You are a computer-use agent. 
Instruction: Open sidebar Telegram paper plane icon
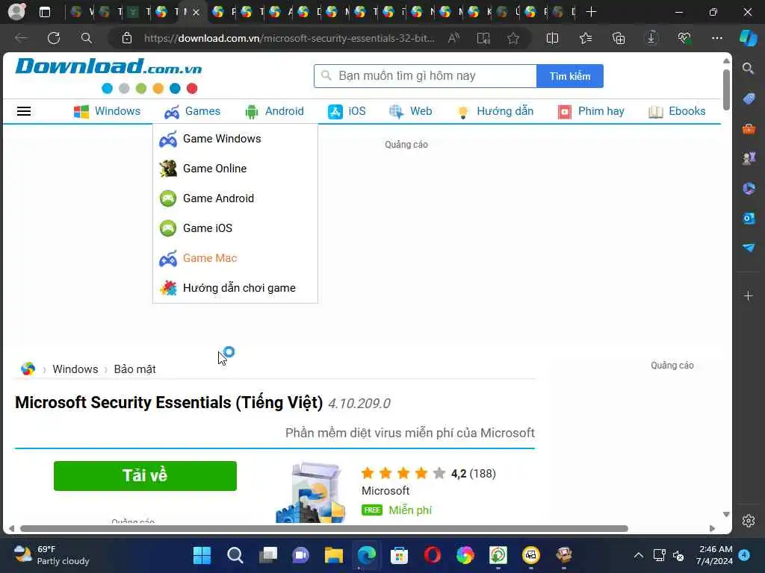[x=749, y=248]
